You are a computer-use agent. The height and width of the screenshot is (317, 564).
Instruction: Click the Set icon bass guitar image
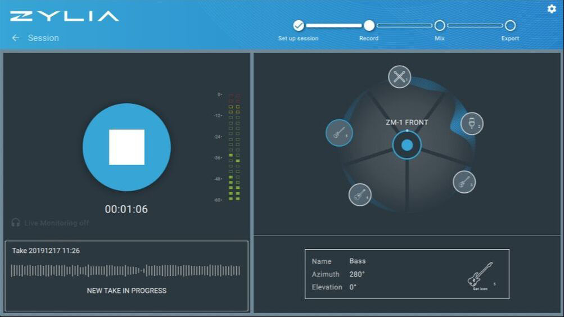click(x=480, y=275)
